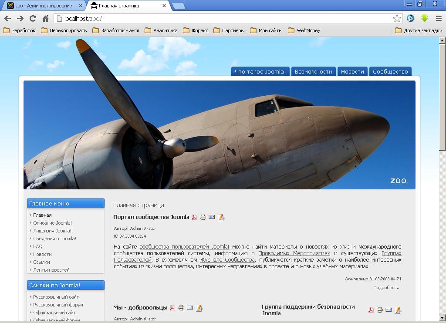Screen dimensions: 446x323
Task: Open the Возможности top menu tab
Action: 314,72
